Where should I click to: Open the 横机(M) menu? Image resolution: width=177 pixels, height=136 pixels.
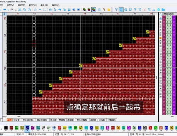(44, 5)
